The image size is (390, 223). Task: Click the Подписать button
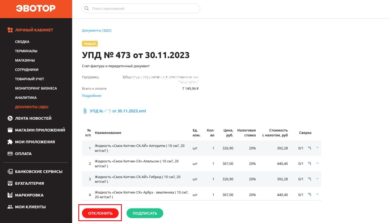145,213
